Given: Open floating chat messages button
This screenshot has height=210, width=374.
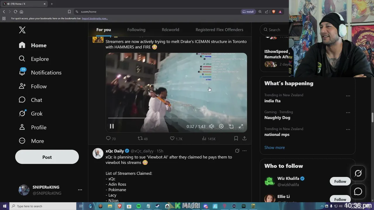Looking at the screenshot, I should (x=358, y=192).
